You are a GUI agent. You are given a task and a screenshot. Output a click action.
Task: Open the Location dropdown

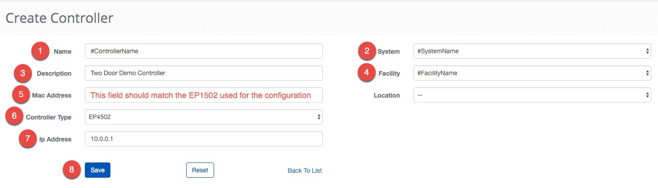click(x=532, y=95)
